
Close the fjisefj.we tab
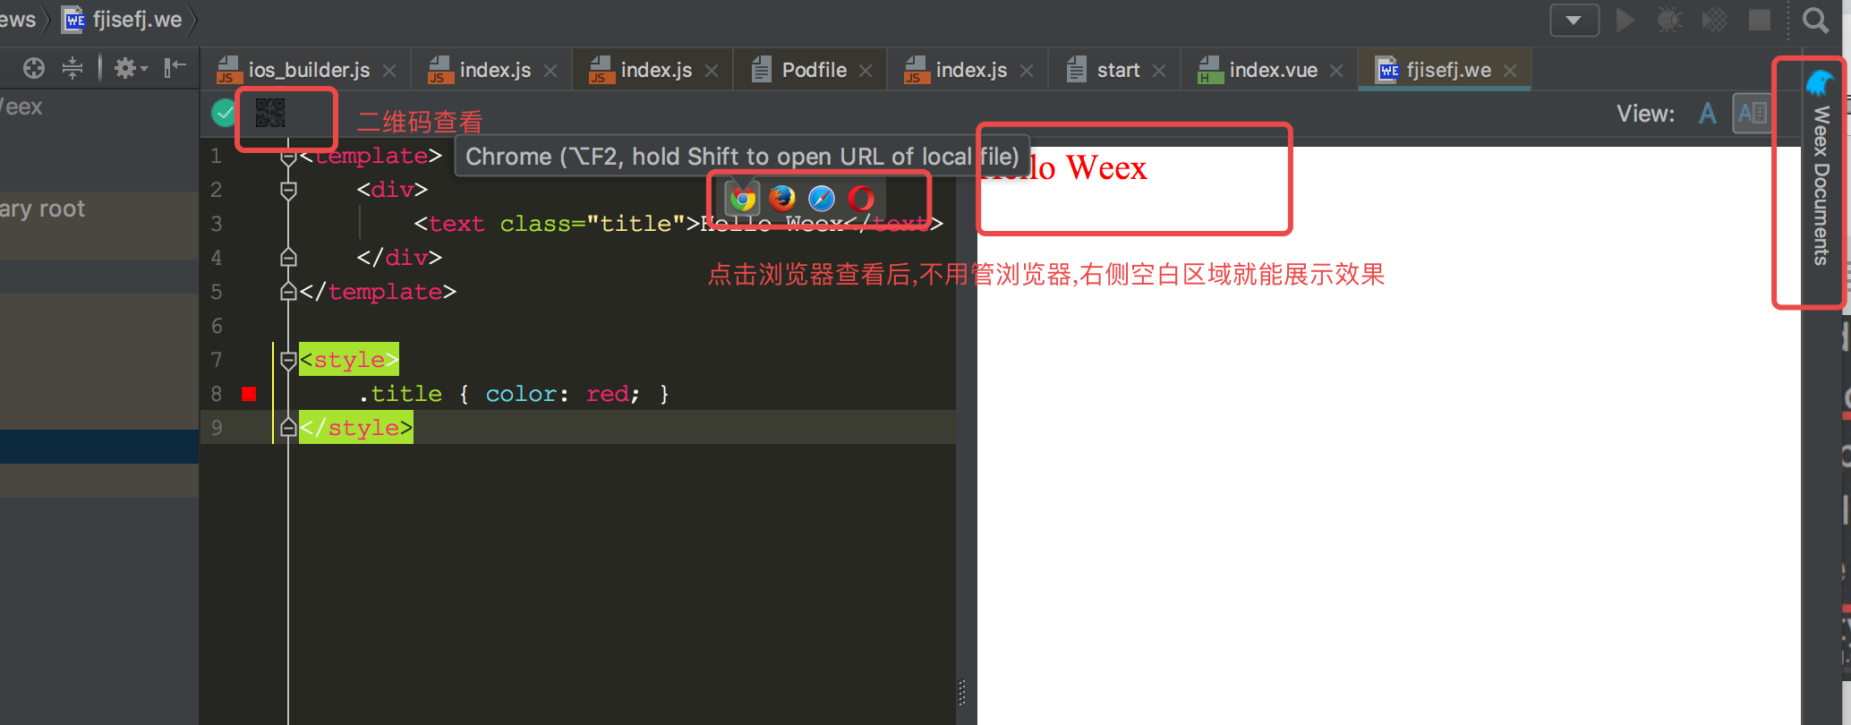(x=1510, y=71)
